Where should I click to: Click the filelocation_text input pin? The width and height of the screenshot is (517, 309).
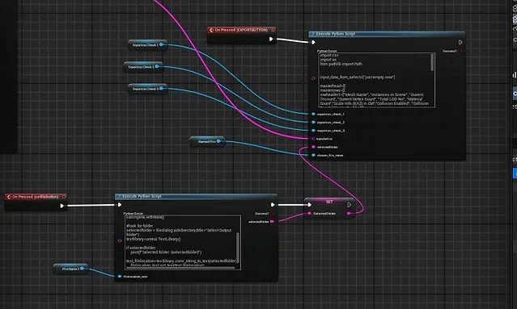click(x=120, y=277)
